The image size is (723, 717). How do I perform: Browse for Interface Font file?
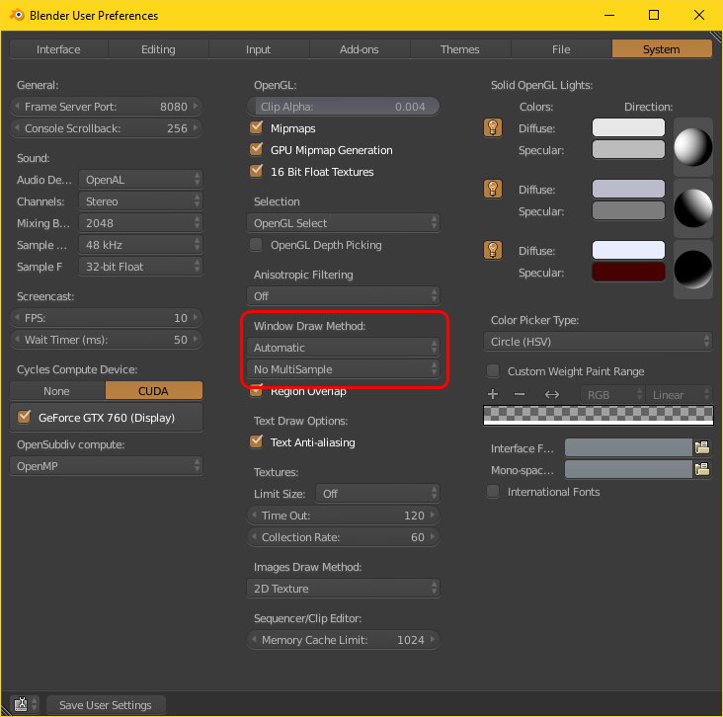(702, 447)
